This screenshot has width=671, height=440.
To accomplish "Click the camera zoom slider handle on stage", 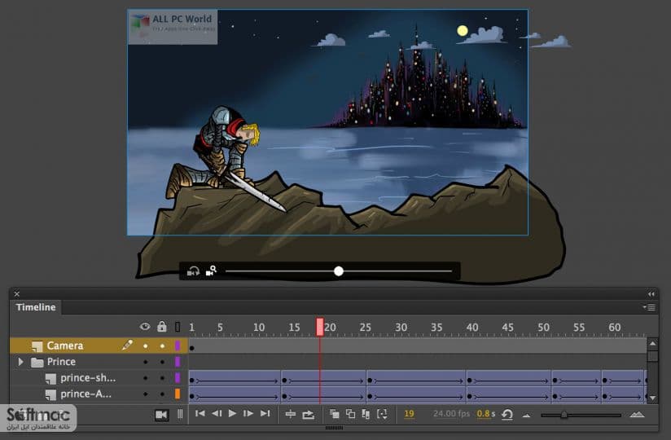I will 339,271.
